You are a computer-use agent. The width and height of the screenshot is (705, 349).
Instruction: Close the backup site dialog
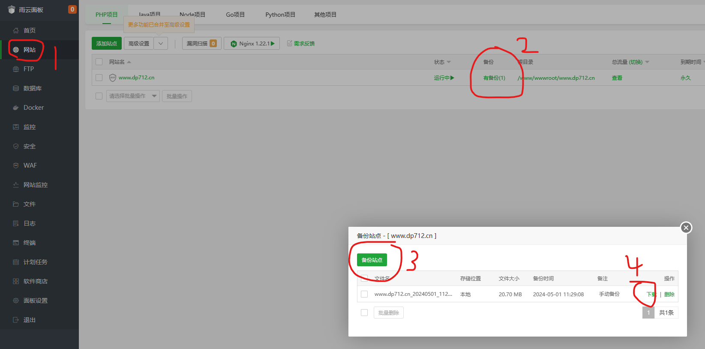coord(686,228)
